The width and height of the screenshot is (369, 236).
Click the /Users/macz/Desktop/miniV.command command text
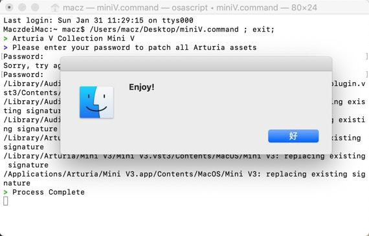tap(164, 30)
